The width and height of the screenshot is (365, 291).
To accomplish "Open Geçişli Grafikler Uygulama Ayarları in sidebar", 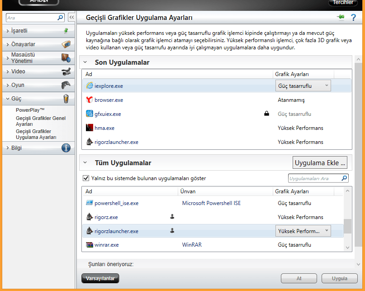I will (x=36, y=134).
